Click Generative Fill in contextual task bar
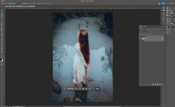This screenshot has height=107, width=175. coord(70,89)
